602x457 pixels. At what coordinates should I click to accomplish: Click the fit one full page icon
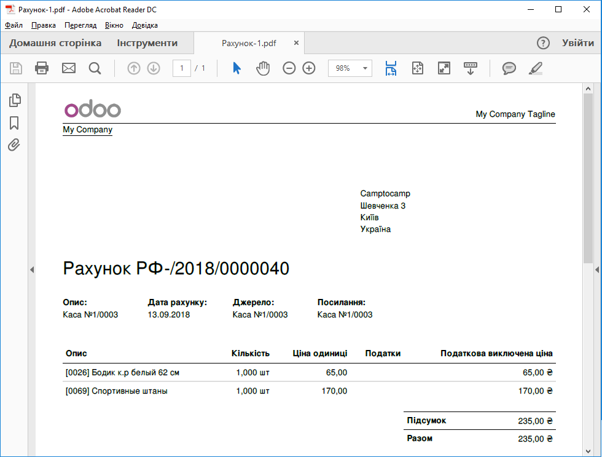click(417, 68)
